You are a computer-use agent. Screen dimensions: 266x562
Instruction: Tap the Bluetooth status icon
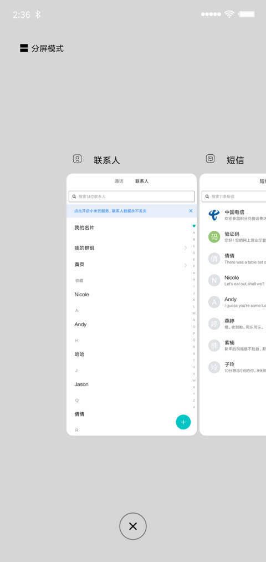(38, 14)
